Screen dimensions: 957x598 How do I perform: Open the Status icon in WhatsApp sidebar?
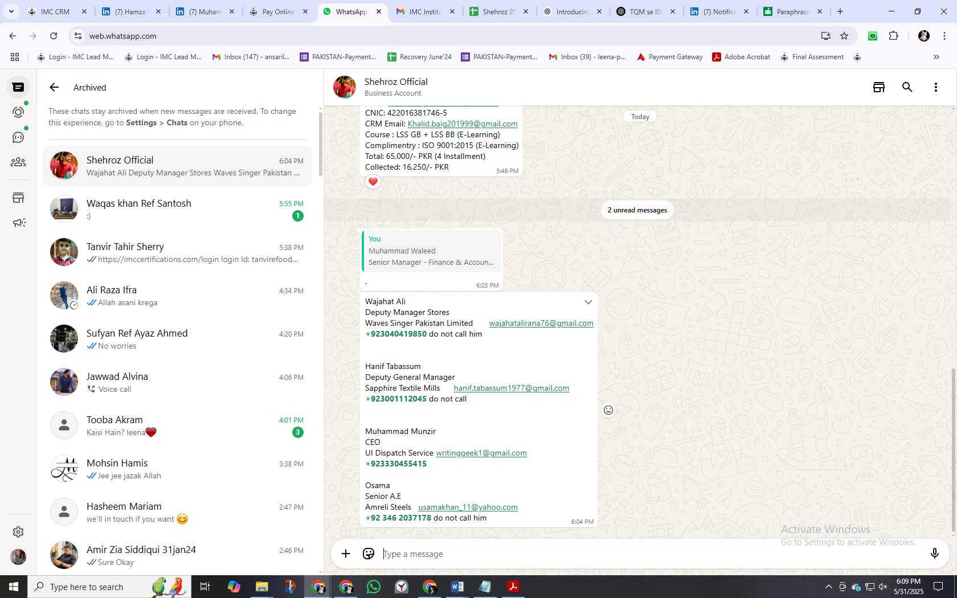pos(18,112)
